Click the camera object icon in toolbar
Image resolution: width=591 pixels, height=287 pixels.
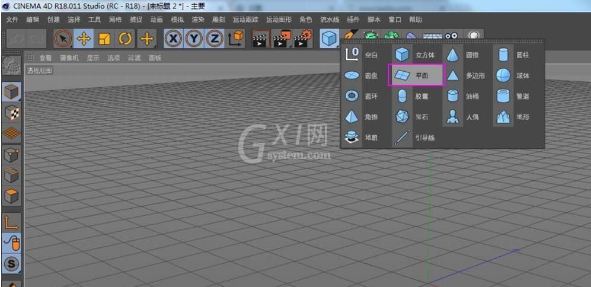(x=451, y=35)
